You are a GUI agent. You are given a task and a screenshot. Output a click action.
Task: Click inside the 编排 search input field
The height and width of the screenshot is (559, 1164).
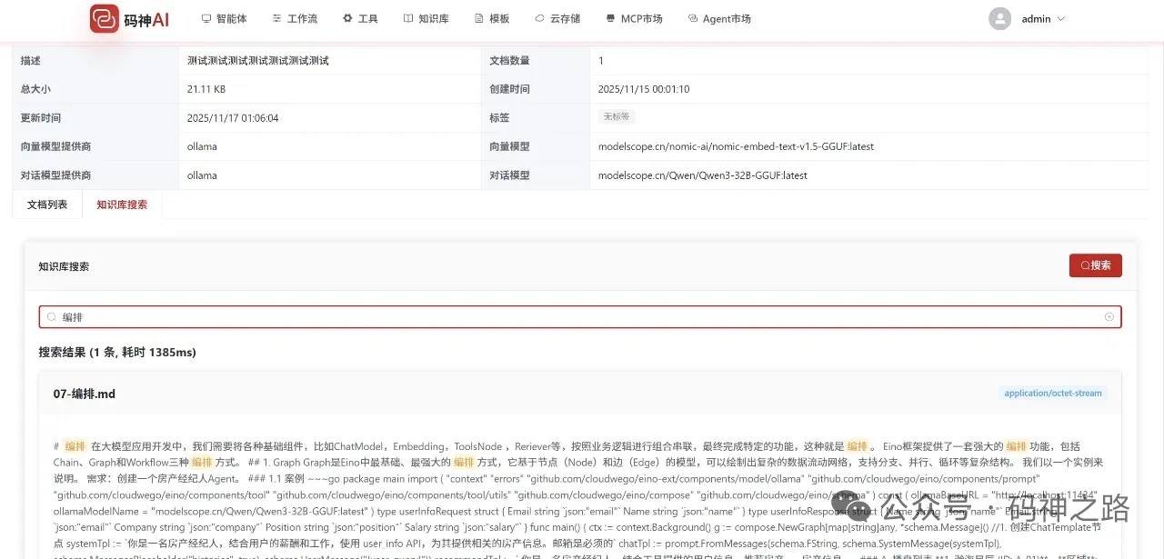click(x=364, y=316)
